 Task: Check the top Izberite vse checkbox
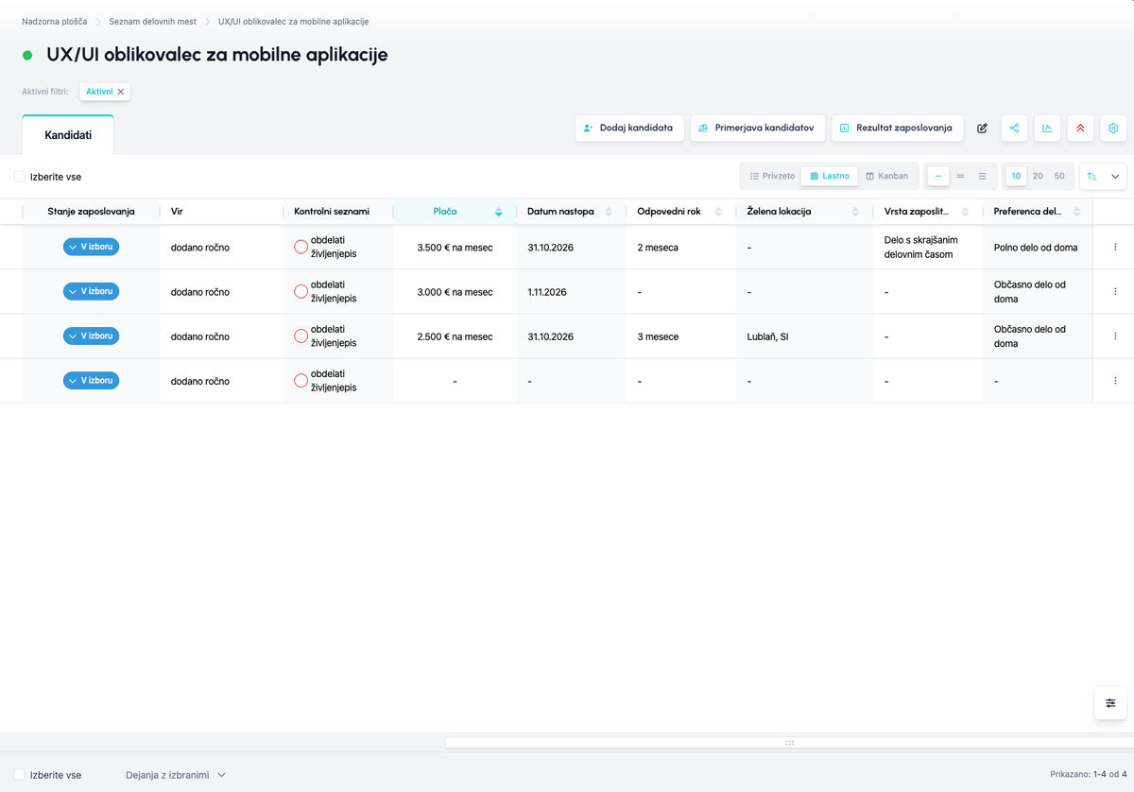click(x=19, y=177)
